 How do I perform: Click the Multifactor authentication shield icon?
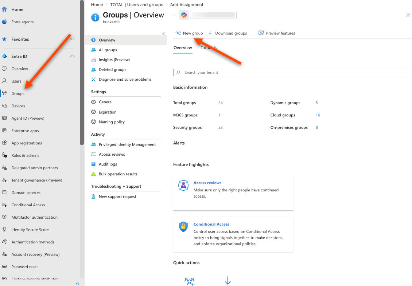point(4,217)
